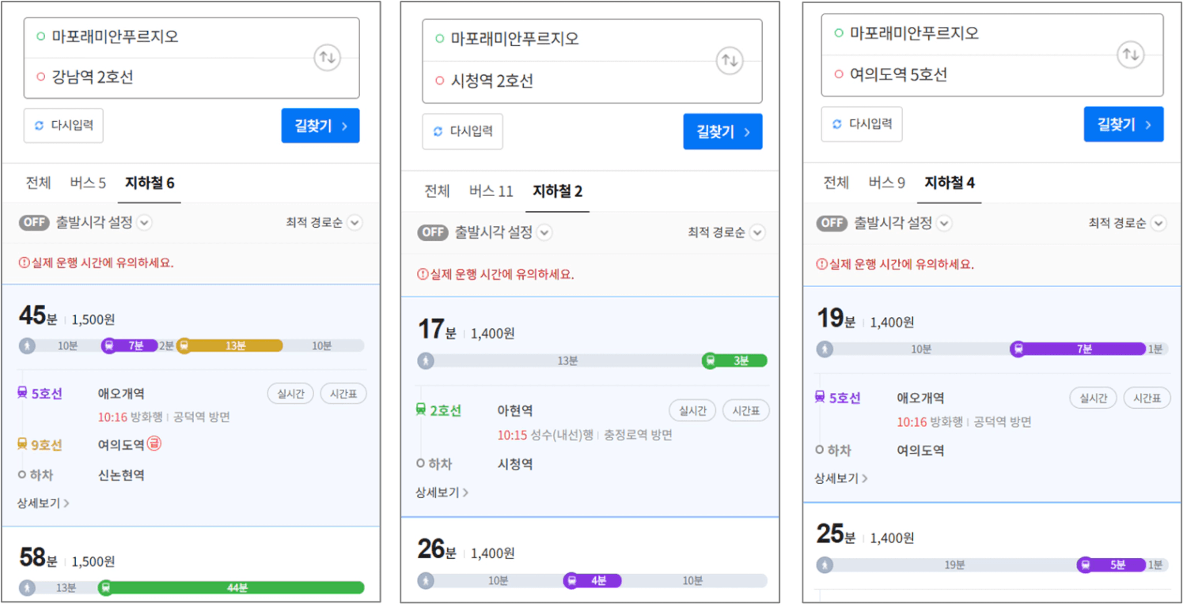This screenshot has height=604, width=1183.
Task: Open 최적 경로순 sort dropdown in 여의도역 panel
Action: click(x=1127, y=223)
